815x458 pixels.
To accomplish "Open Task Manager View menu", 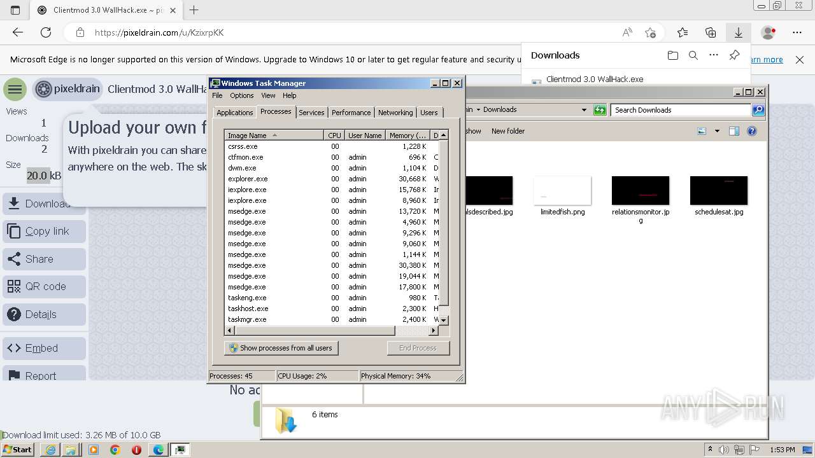I will [x=268, y=95].
